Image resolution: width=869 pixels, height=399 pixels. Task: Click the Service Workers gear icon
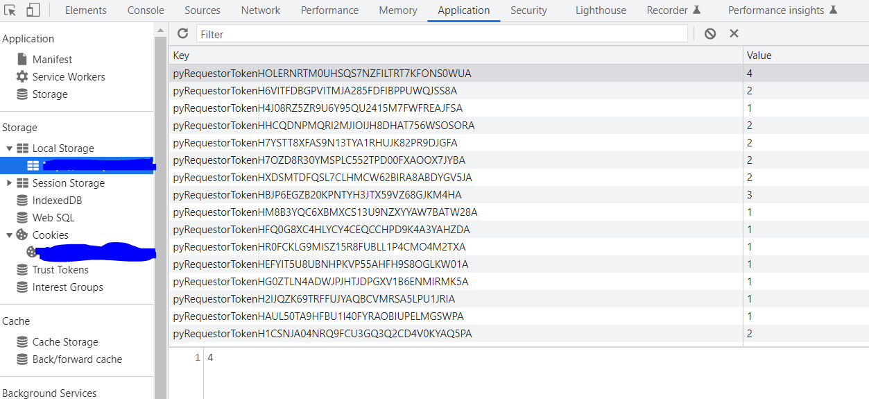22,76
